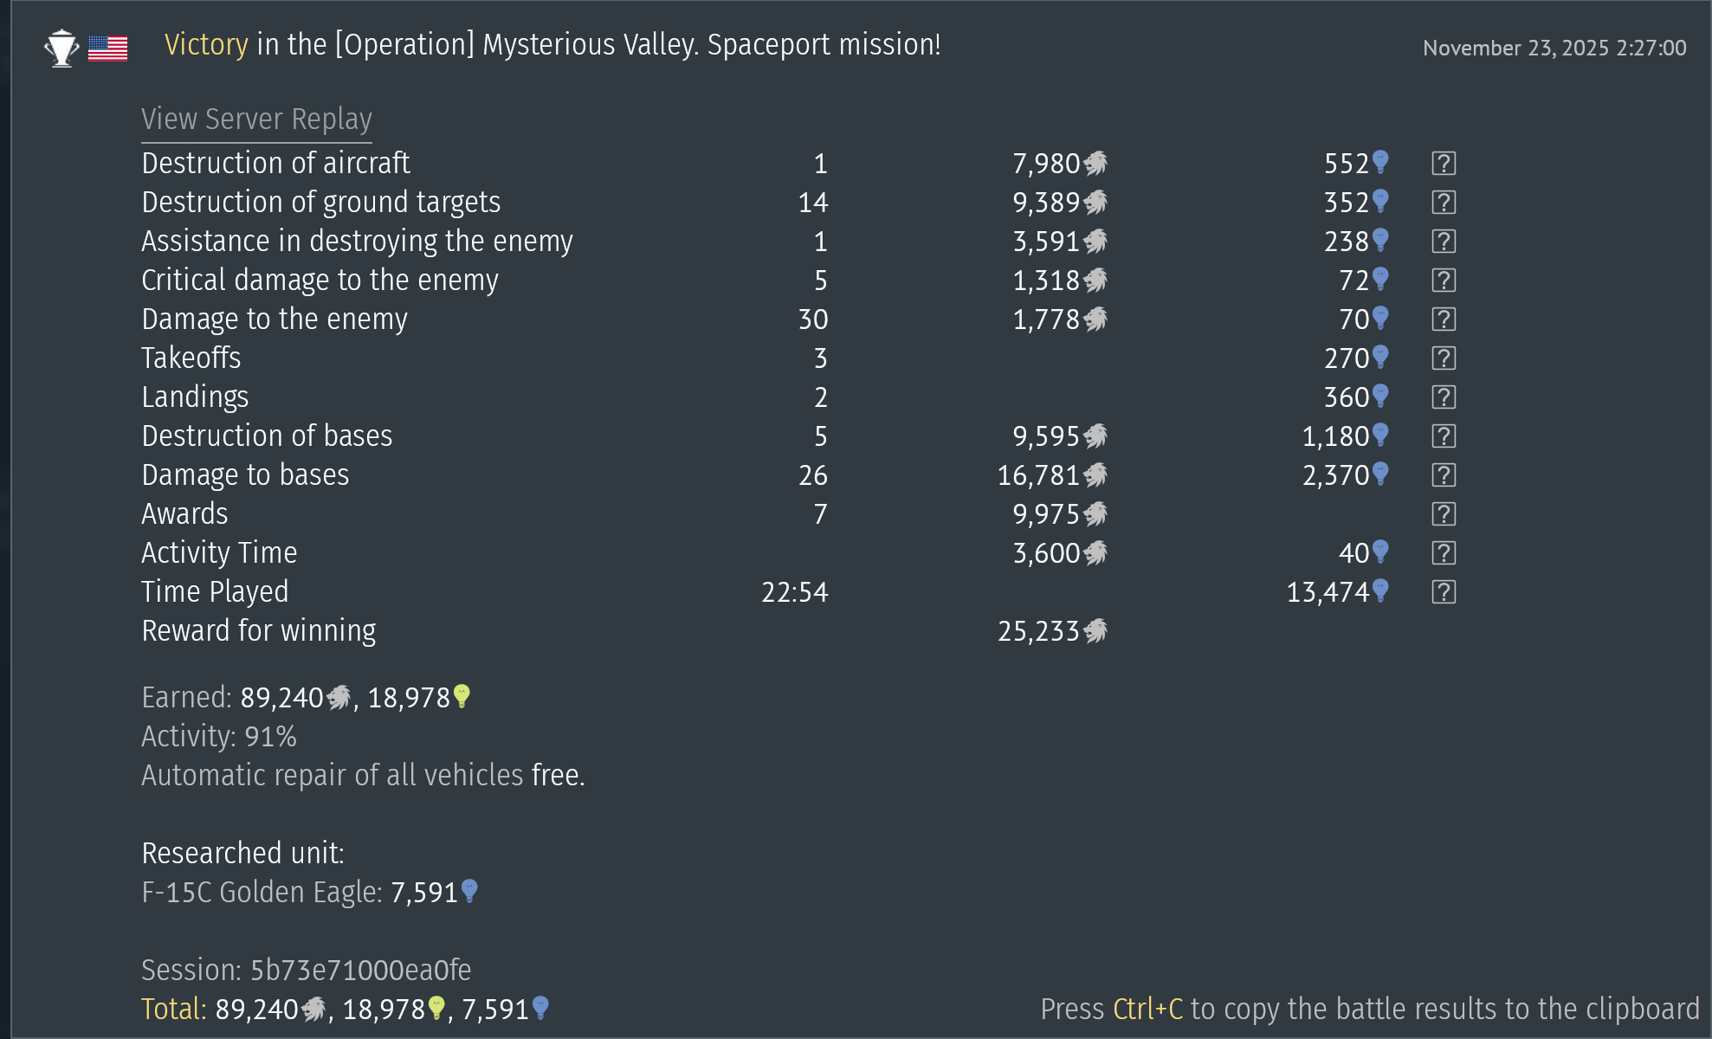The image size is (1712, 1039).
Task: Open help for Destruction of aircraft row
Action: (1443, 164)
